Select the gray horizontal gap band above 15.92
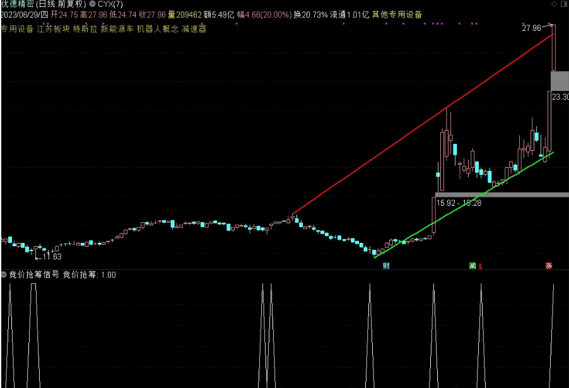569x388 pixels. [502, 195]
